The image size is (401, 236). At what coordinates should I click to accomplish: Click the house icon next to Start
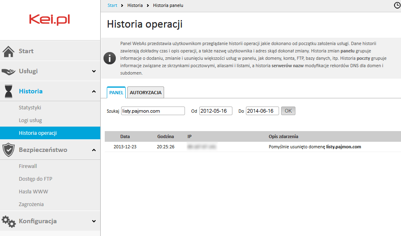point(9,51)
